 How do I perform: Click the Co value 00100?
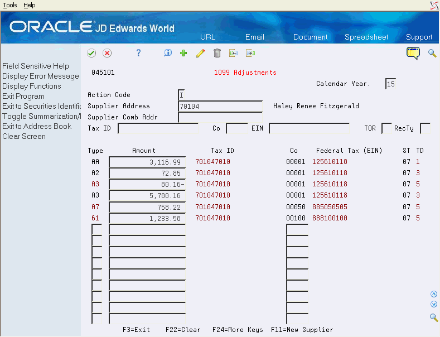[296, 218]
